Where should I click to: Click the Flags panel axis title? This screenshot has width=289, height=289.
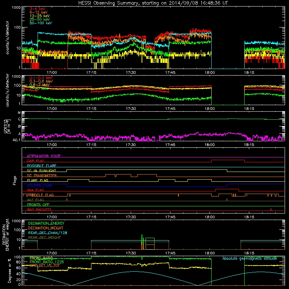(x=15, y=180)
